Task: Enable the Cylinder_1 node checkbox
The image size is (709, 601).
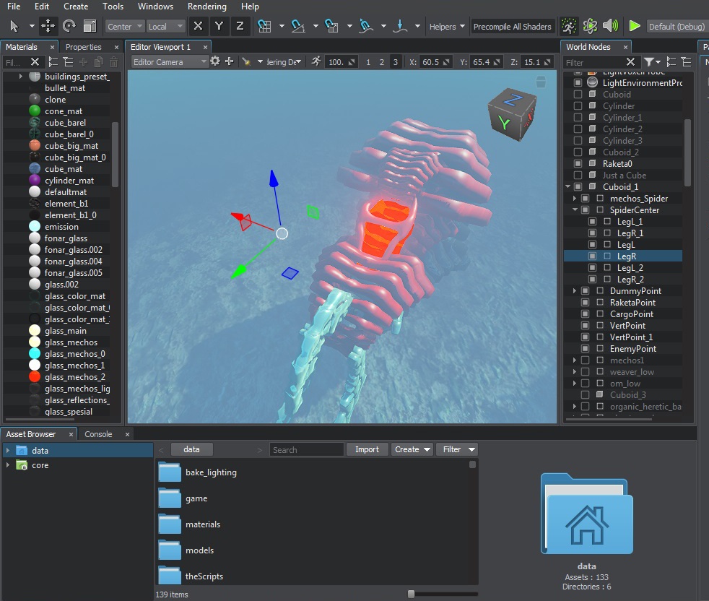Action: point(578,118)
